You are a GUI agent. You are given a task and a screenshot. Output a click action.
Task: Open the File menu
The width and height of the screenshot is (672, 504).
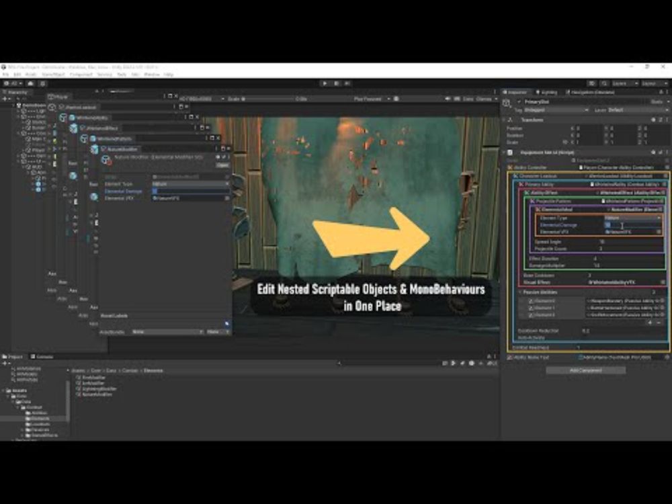(5, 75)
